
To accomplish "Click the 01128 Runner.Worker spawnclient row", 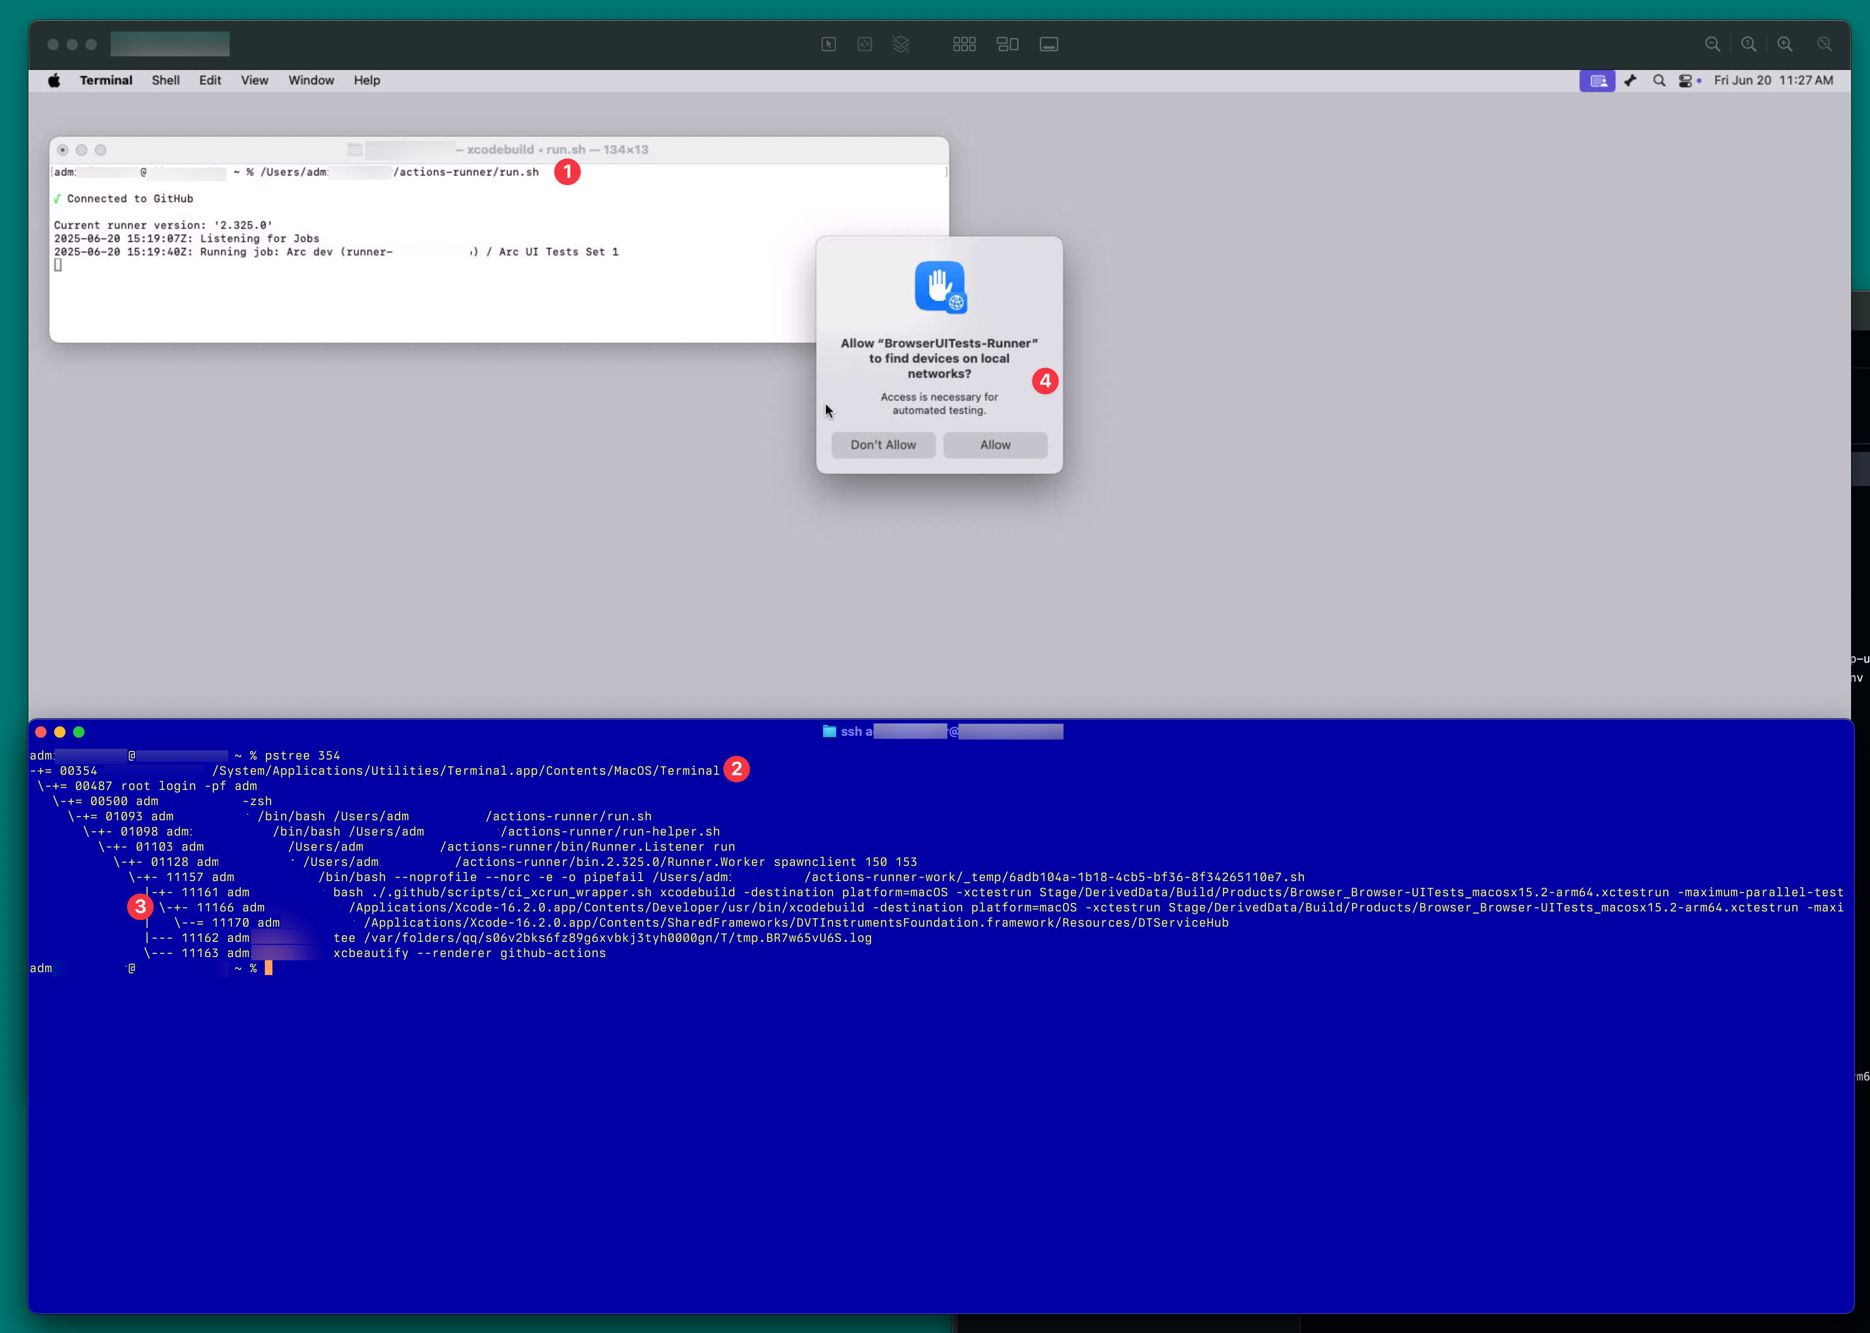I will [x=515, y=862].
